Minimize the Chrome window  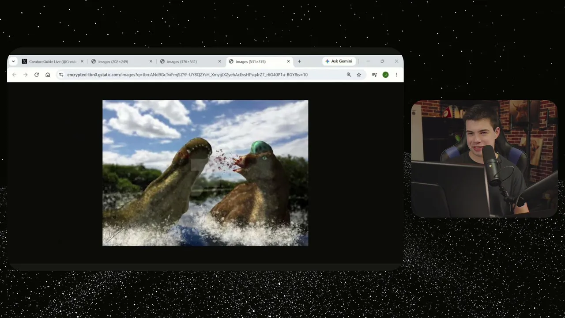tap(368, 61)
